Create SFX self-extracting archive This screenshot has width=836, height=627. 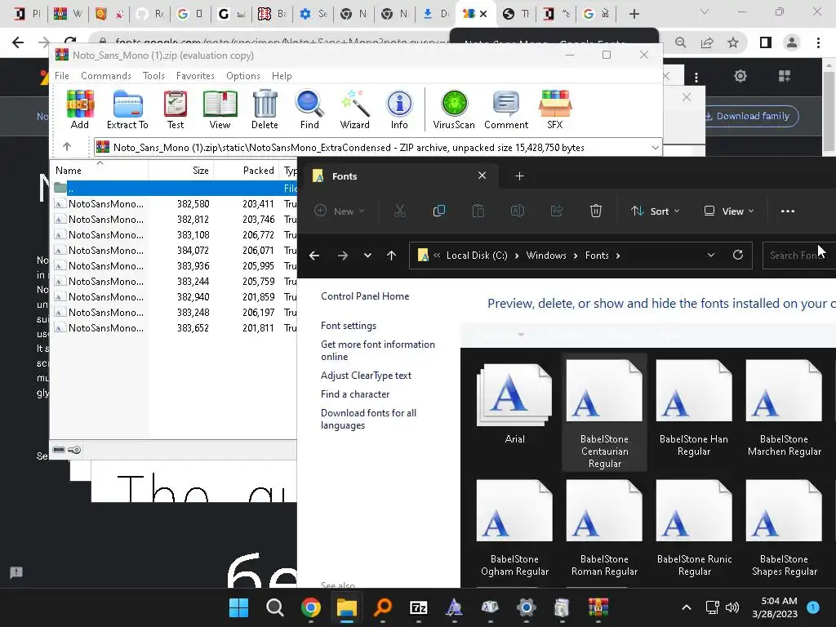click(555, 109)
